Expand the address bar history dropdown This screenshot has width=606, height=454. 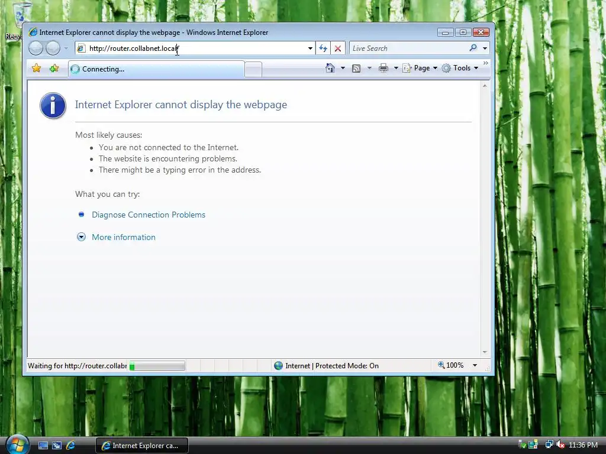310,48
